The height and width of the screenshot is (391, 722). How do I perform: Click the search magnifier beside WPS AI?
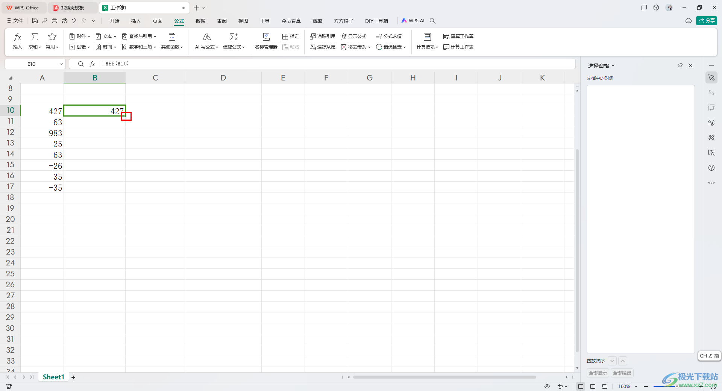[x=432, y=21]
